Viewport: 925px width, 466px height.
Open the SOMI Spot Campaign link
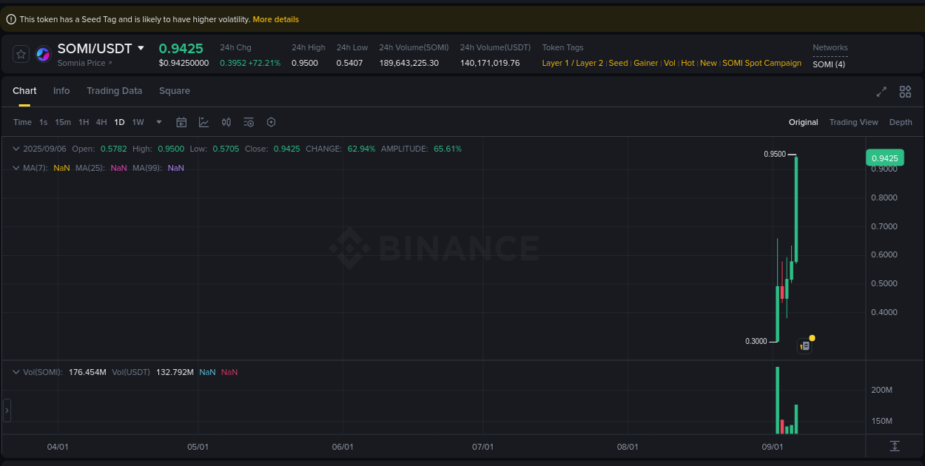(x=761, y=63)
